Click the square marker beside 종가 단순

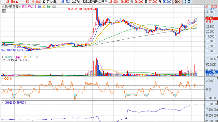20,7
